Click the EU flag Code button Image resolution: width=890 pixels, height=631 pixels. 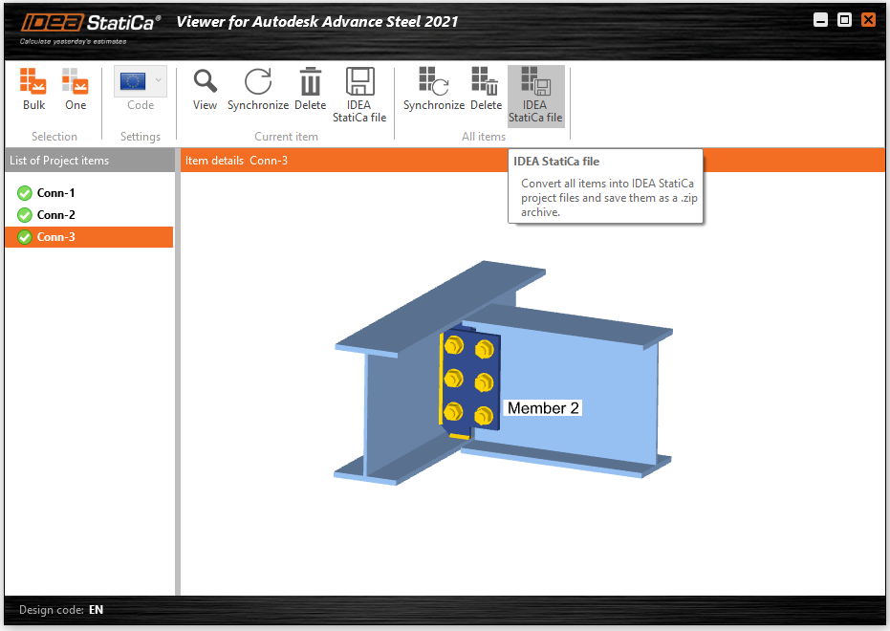pyautogui.click(x=132, y=81)
